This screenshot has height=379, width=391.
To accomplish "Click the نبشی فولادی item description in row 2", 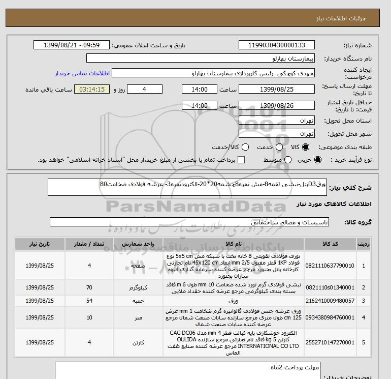I will (x=234, y=288).
